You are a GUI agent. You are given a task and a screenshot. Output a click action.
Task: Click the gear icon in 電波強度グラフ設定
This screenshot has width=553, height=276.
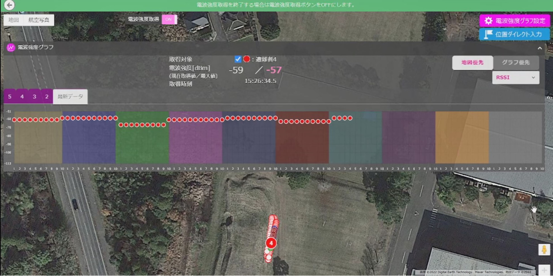[488, 21]
